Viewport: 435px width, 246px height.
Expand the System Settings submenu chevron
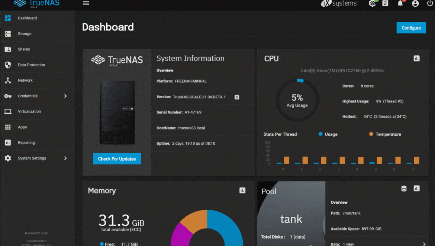[65, 158]
